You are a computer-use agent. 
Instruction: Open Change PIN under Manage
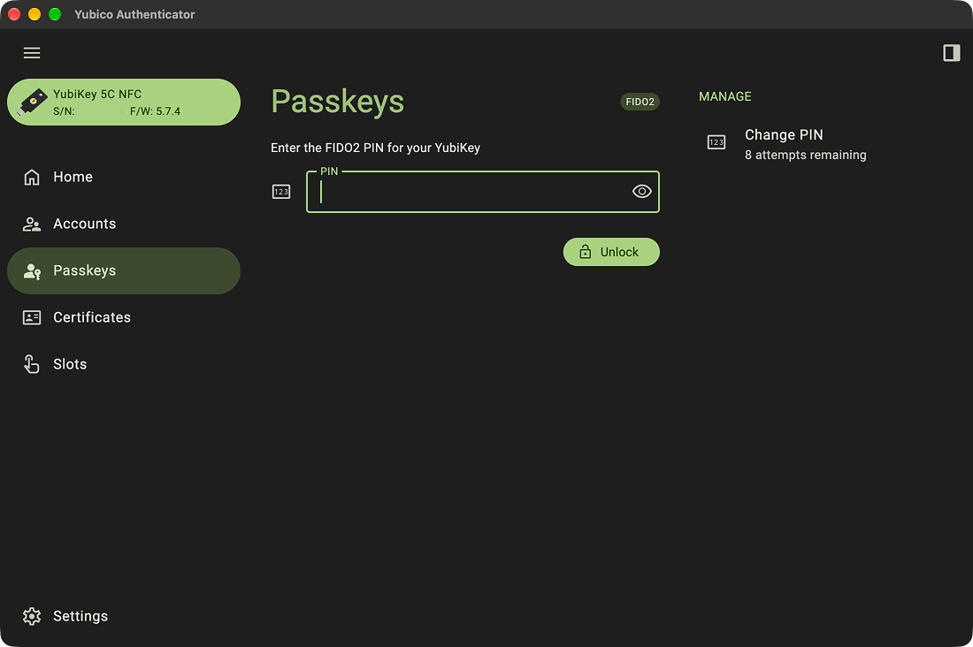tap(823, 144)
